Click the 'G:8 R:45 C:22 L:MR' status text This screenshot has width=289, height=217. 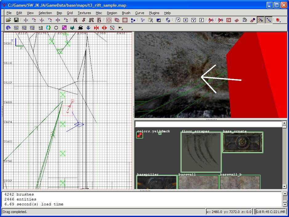(271, 212)
